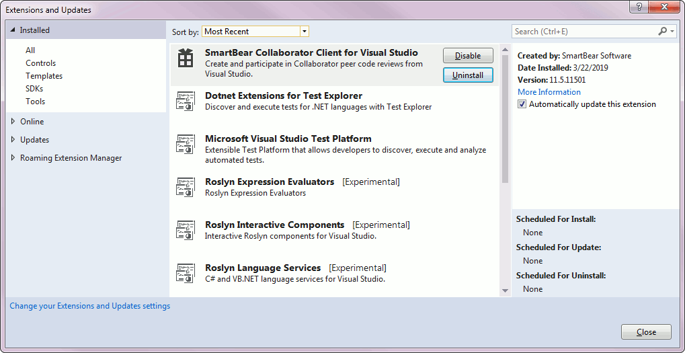The image size is (685, 353).
Task: Expand the Online category
Action: coord(13,122)
